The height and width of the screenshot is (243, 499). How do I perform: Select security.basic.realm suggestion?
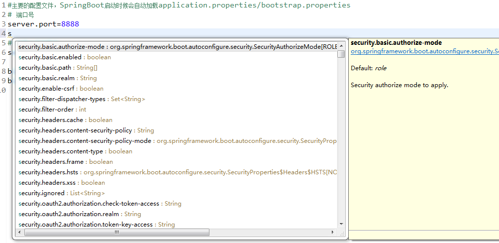(177, 78)
